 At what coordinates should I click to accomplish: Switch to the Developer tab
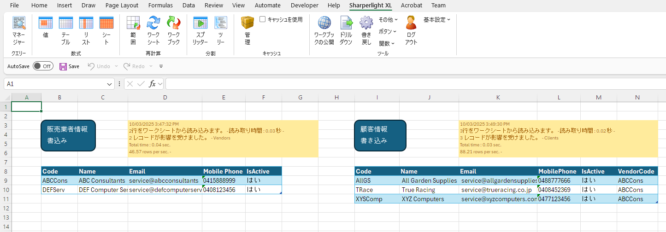[x=304, y=6]
